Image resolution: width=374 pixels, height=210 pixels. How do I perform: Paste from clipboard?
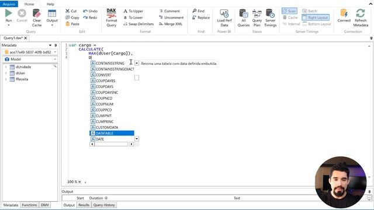(x=72, y=24)
